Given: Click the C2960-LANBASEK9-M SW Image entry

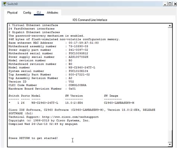Looking at the screenshot, I should pyautogui.click(x=119, y=103).
